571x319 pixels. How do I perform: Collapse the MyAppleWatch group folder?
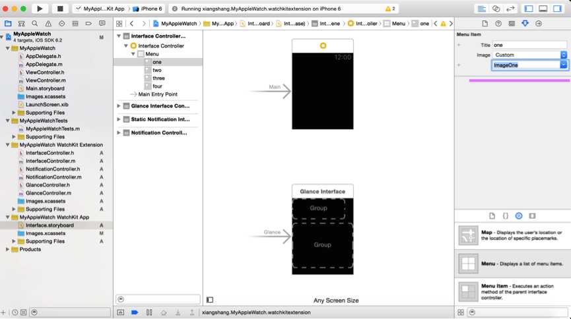[8, 48]
